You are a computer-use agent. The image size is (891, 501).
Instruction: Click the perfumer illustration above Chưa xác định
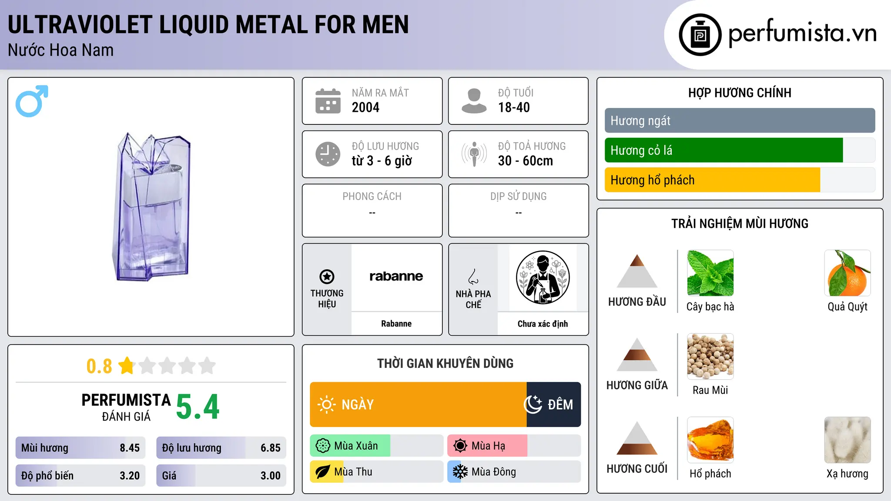543,277
